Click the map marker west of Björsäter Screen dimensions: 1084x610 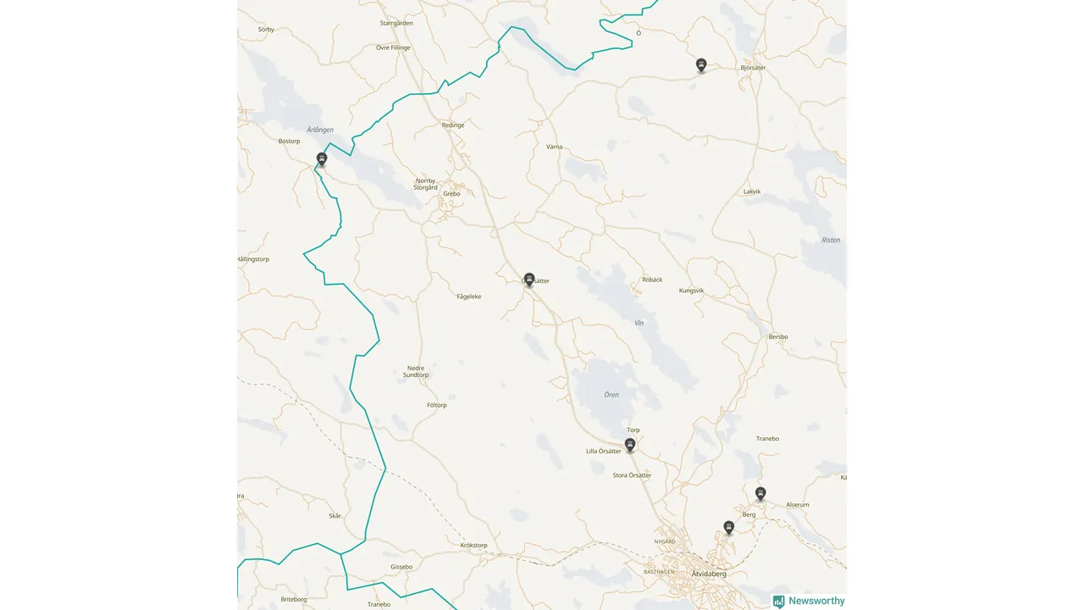pyautogui.click(x=701, y=65)
